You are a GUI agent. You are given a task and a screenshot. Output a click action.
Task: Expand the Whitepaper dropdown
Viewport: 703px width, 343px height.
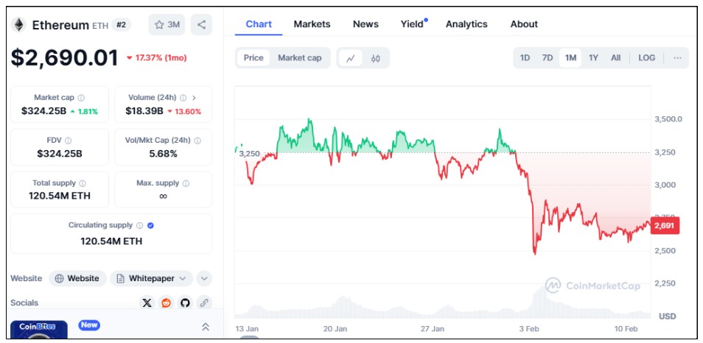pyautogui.click(x=152, y=278)
